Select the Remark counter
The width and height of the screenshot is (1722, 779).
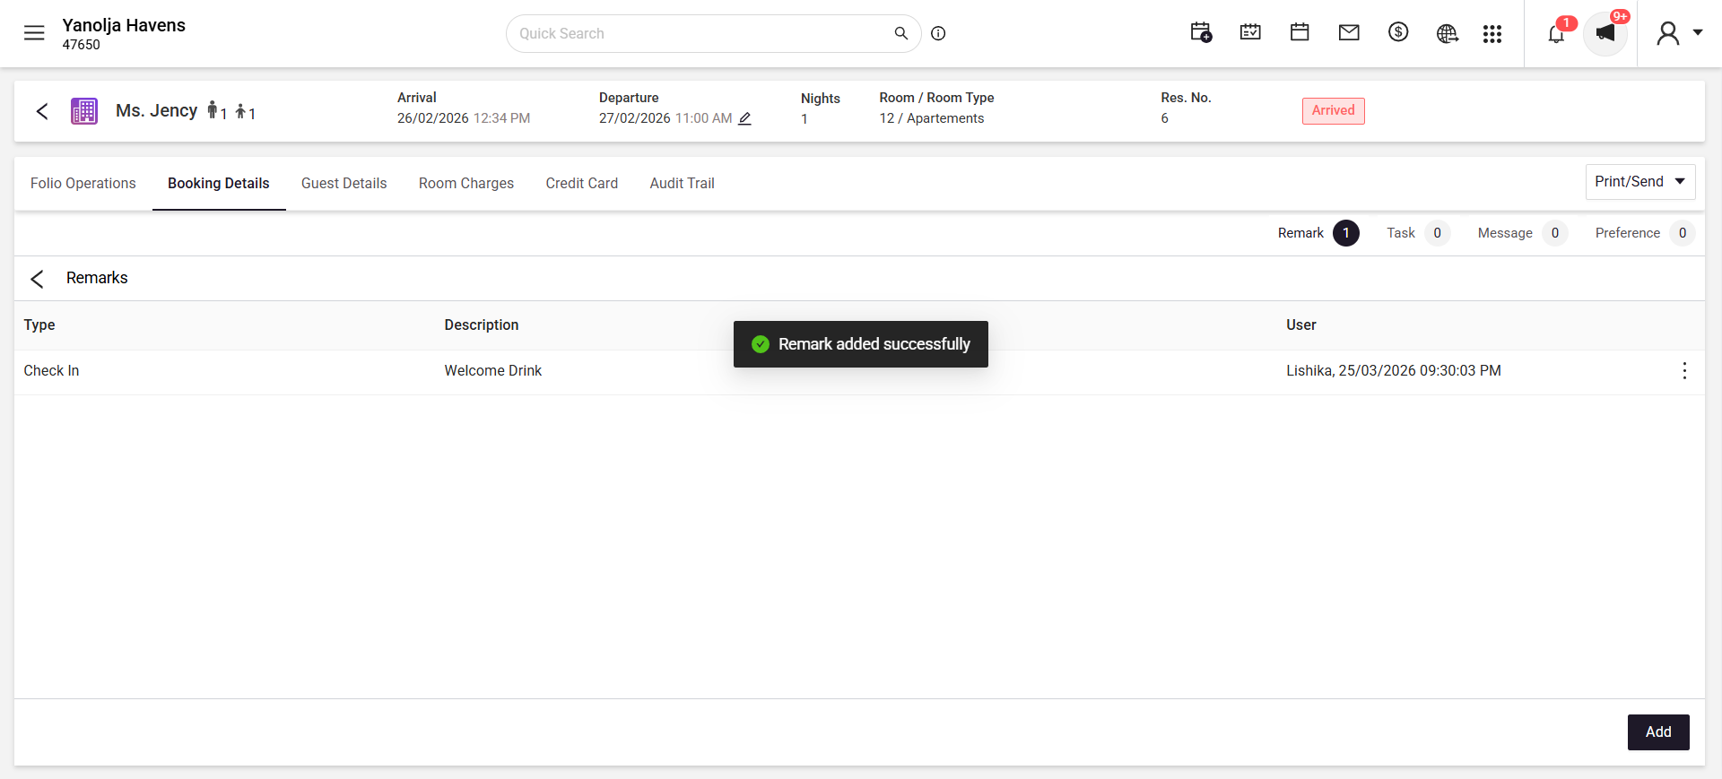1318,233
